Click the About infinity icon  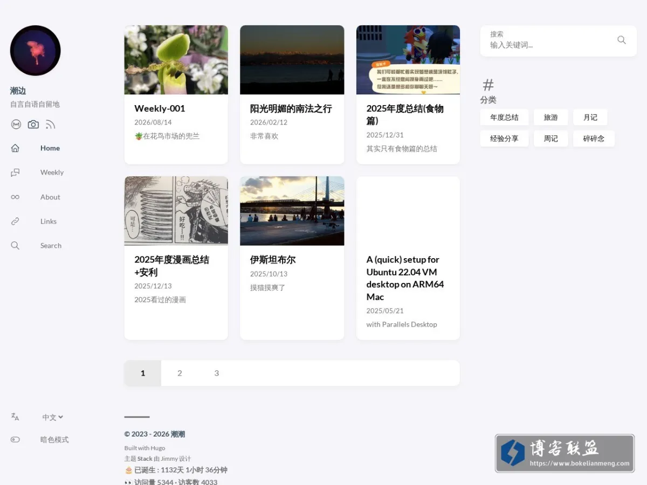[15, 197]
